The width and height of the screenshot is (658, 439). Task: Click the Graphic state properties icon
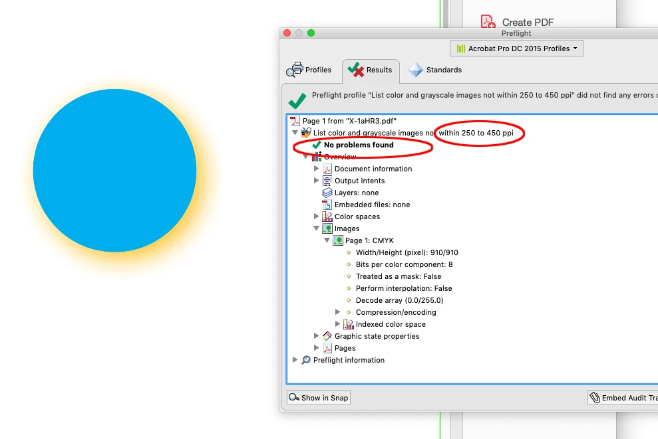pos(327,336)
